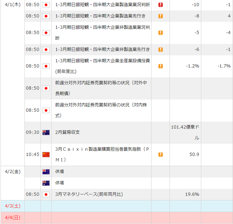233x224 pixels.
Task: Click the 1-3月期日銀短観・四半期大企業製造業業況判断 indicator name
Action: click(102, 5)
